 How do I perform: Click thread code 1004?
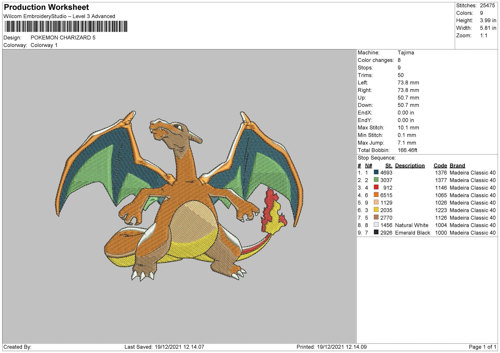pyautogui.click(x=441, y=225)
